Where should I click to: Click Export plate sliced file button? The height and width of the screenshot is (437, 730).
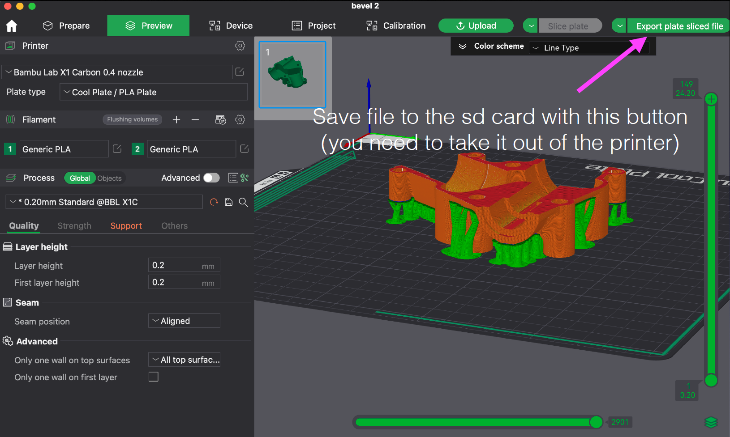pos(678,26)
